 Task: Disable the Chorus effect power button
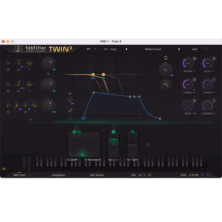[195, 80]
